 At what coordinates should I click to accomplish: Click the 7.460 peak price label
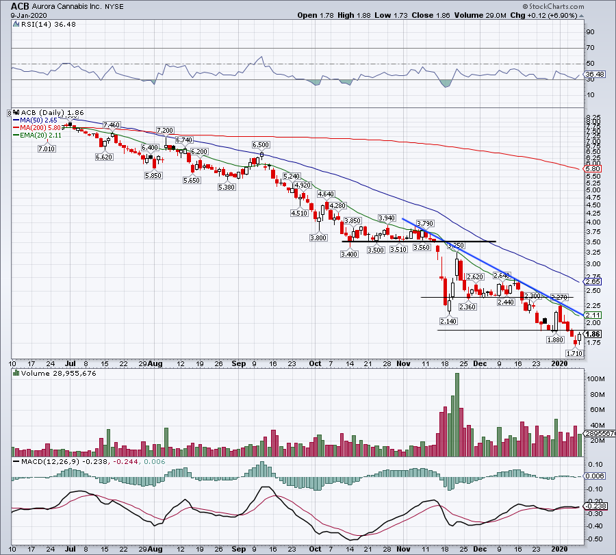tap(112, 125)
